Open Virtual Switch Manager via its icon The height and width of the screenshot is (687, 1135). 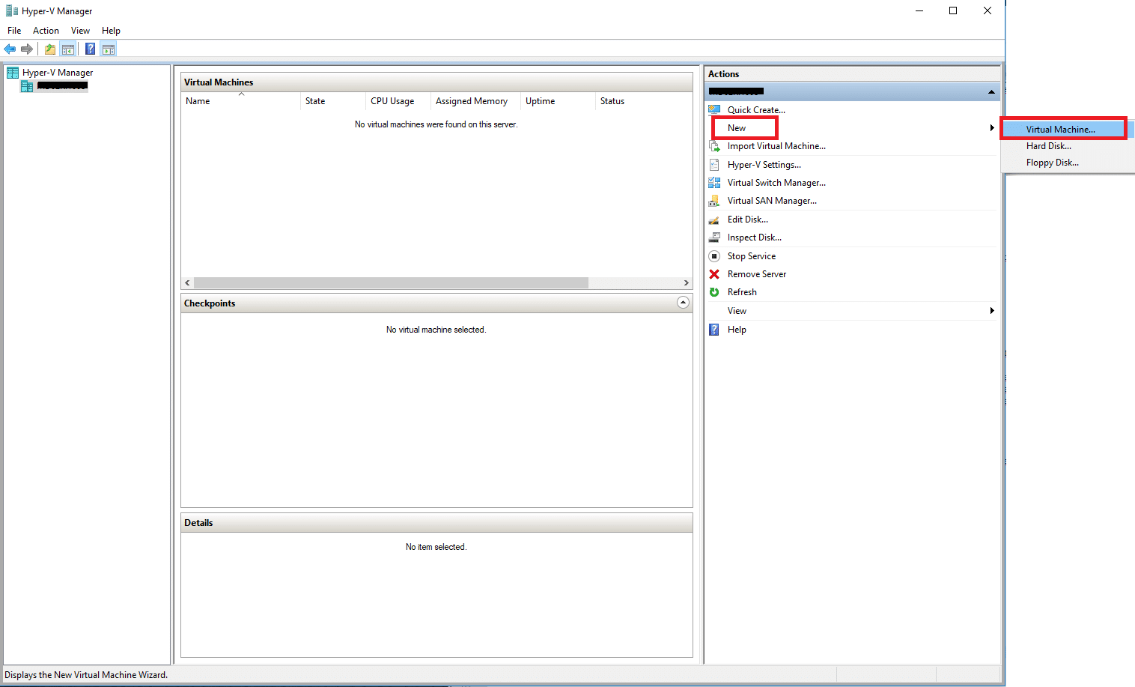[x=714, y=183]
